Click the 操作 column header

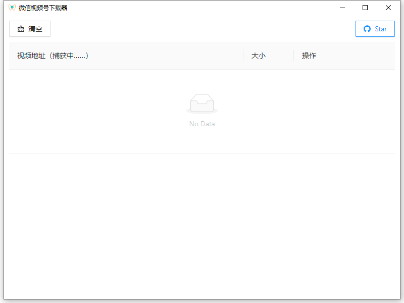pyautogui.click(x=309, y=56)
